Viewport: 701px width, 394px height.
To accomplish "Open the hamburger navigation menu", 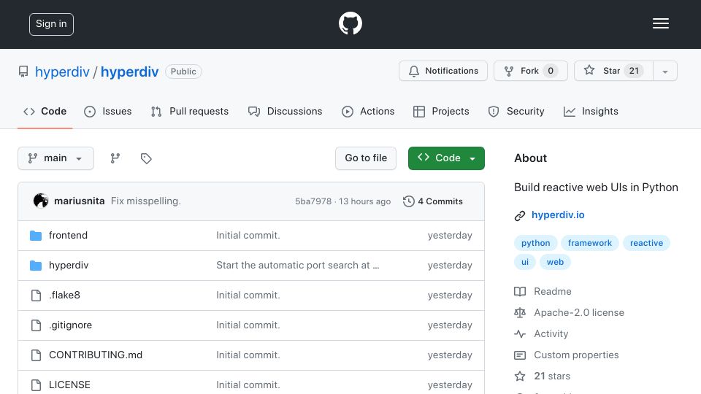I will pos(660,23).
